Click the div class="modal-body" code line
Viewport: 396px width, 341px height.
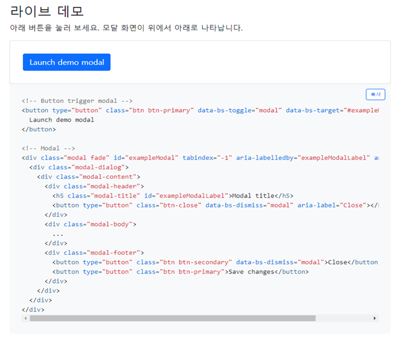[x=90, y=224]
